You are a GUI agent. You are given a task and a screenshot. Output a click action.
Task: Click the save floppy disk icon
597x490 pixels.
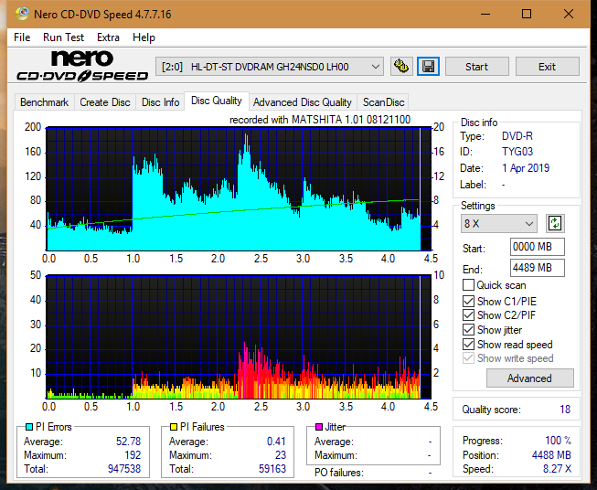coord(429,67)
